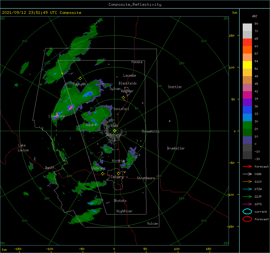Viewport: 270px width, 253px height.
Task: Click the 27ZW legend label
Action: click(x=258, y=189)
